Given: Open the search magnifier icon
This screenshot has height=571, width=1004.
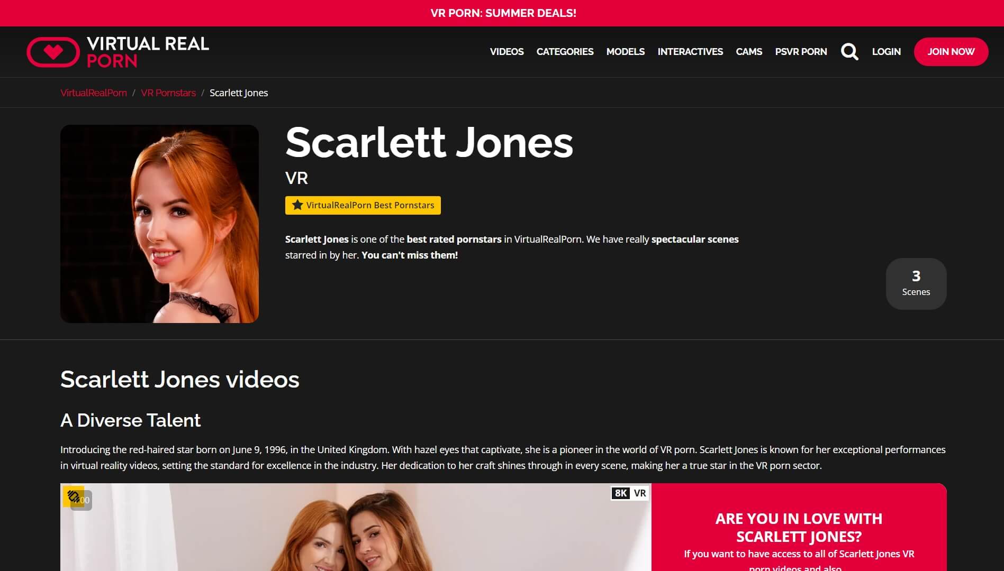Looking at the screenshot, I should [x=849, y=52].
